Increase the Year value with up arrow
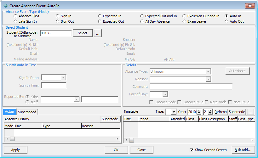 [x=199, y=110]
